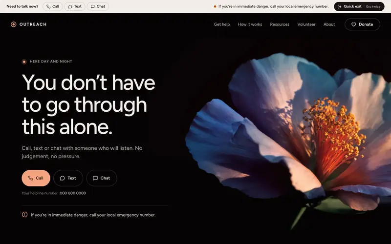Click the outlined Chat button in the hero

click(102, 178)
